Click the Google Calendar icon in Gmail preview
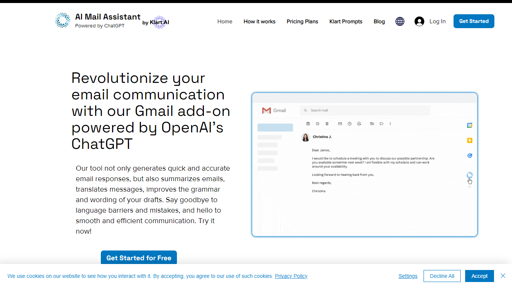This screenshot has height=288, width=512. coord(469,125)
